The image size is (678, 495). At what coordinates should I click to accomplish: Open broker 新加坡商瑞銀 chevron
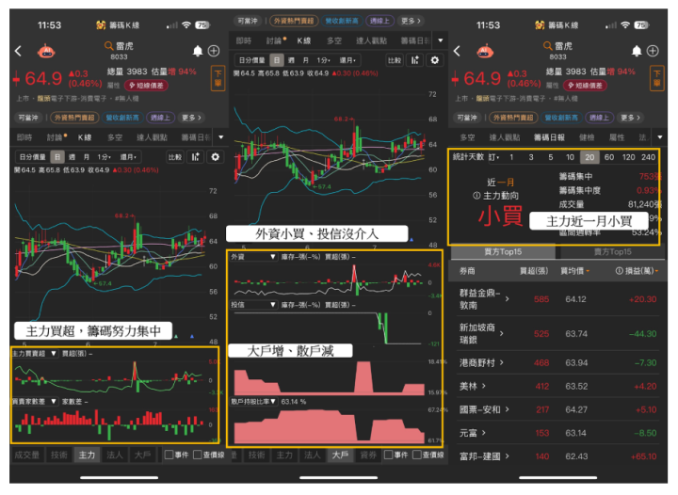(x=502, y=333)
